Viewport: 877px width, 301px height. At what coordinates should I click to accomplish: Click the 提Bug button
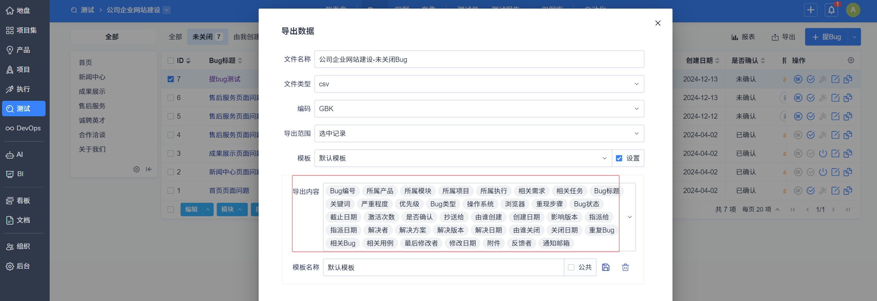[827, 37]
